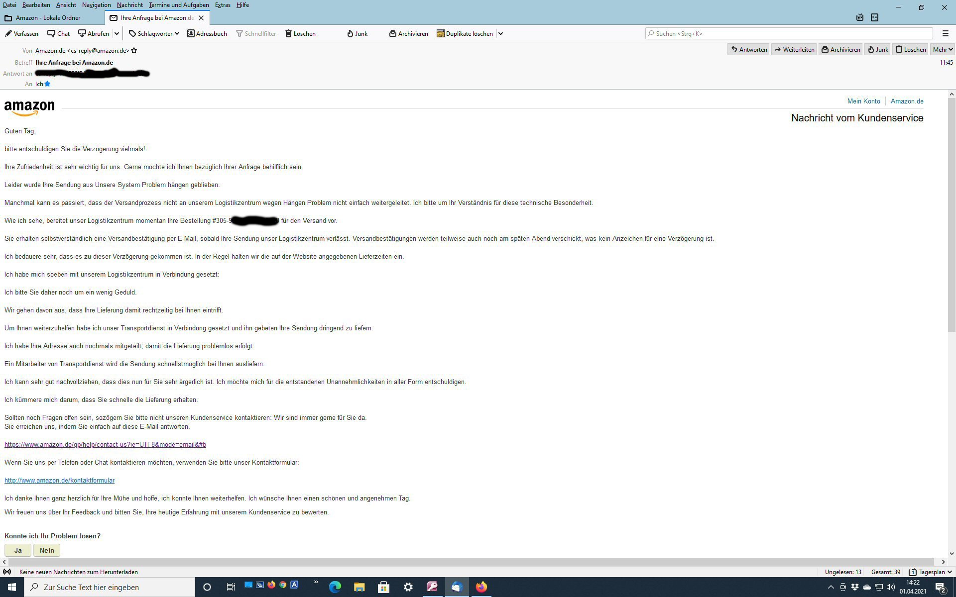Open the Extras menu
Viewport: 956px width, 597px height.
(223, 5)
